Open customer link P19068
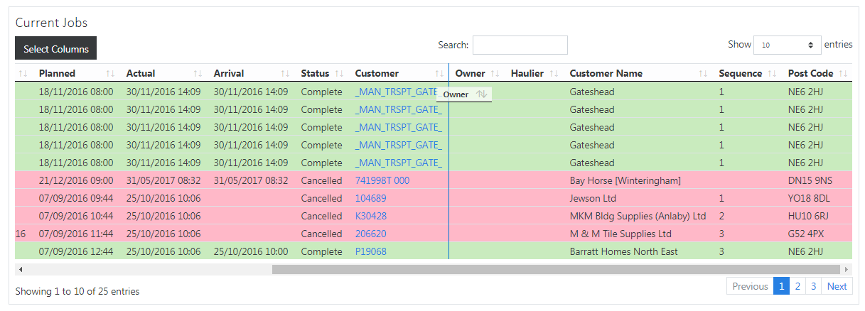Viewport: 865px width, 311px height. click(371, 251)
